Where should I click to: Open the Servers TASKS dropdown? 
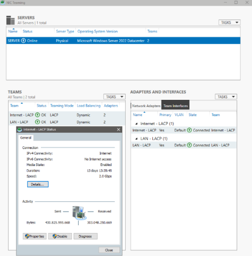click(230, 23)
